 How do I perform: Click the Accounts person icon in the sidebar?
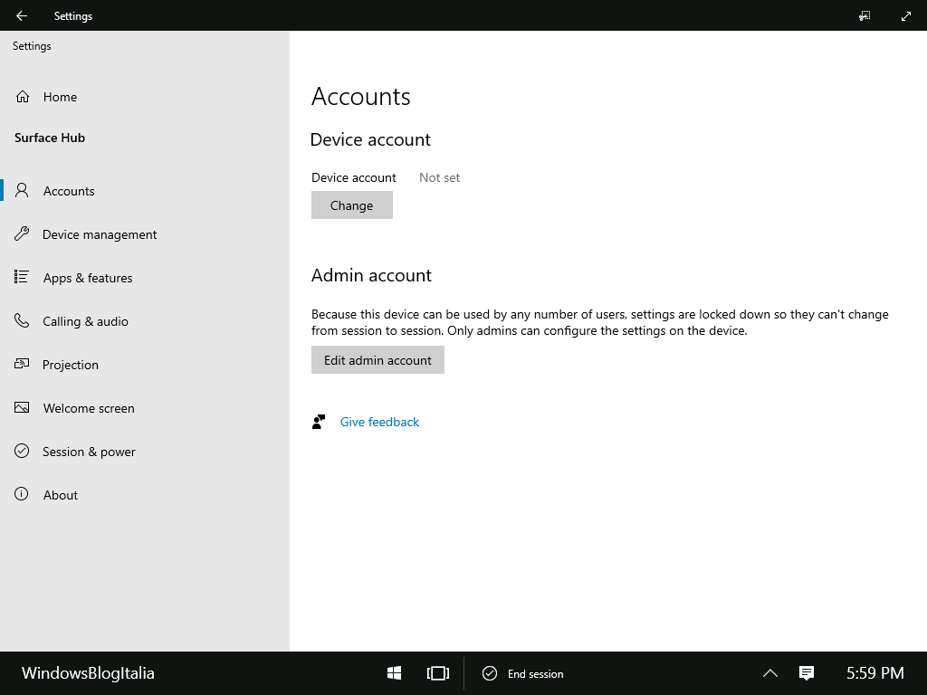point(22,190)
